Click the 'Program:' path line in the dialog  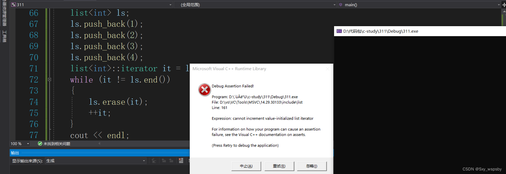point(254,97)
